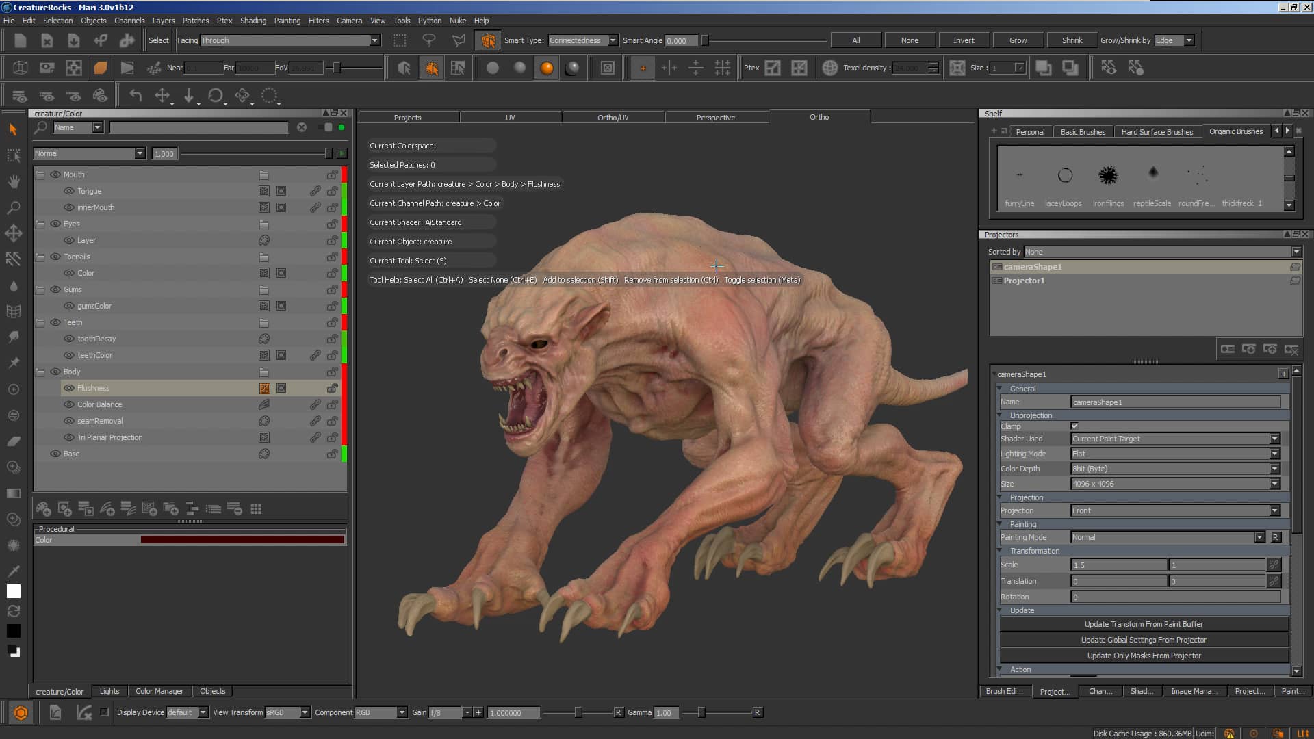
Task: Click the Ptex button in the top toolbar
Action: pos(751,68)
